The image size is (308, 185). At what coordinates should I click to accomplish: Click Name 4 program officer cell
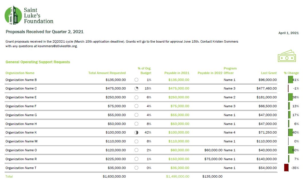click(x=229, y=132)
